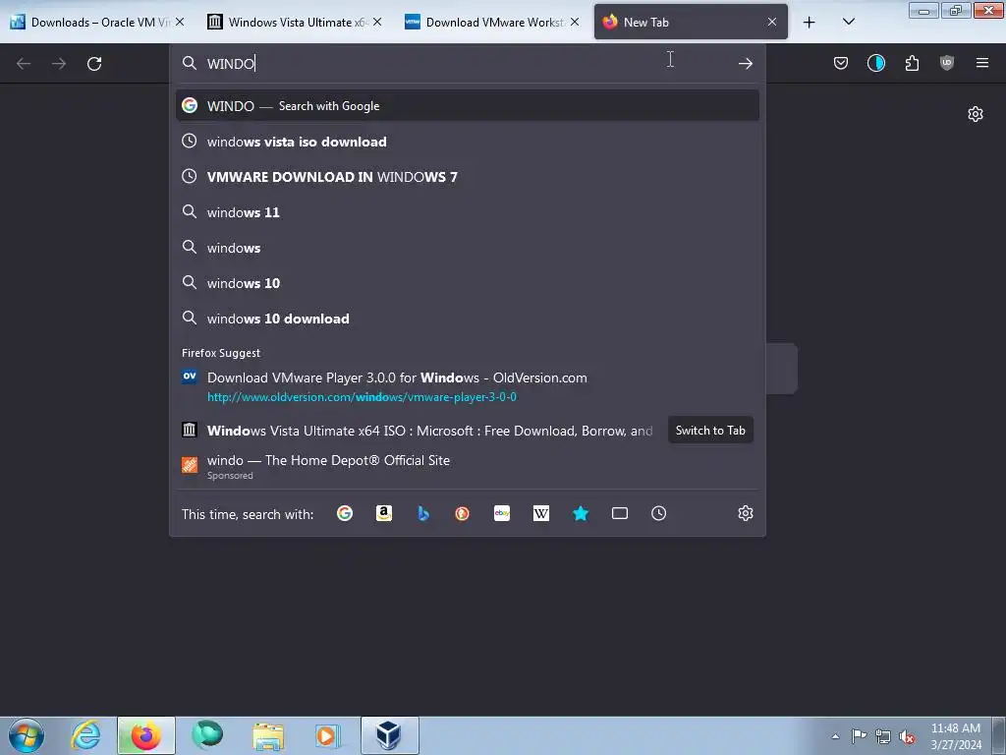Open the Pocket save icon

[841, 63]
